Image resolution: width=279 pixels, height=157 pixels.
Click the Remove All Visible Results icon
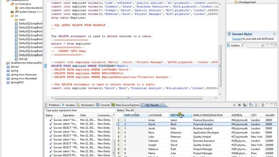pos(245,105)
